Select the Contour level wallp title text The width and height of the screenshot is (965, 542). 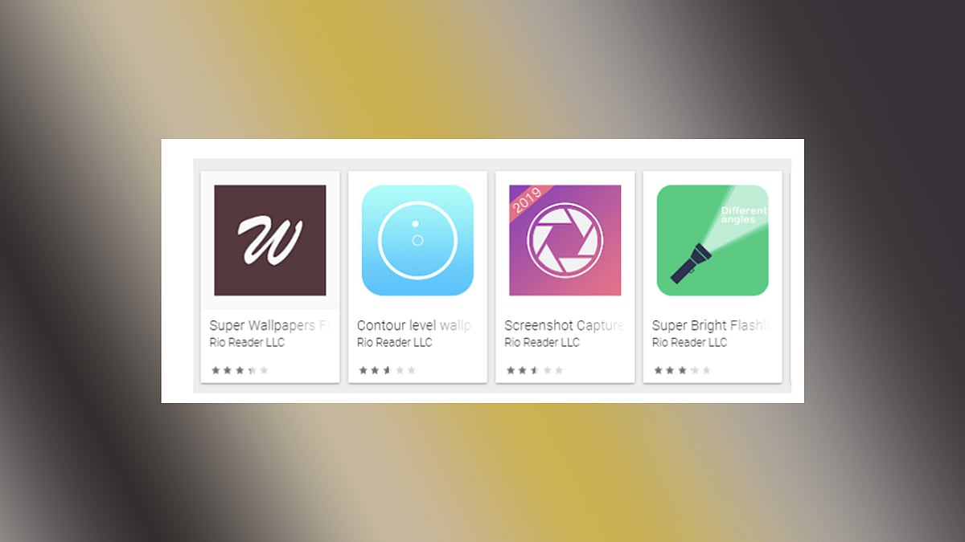[x=414, y=325]
